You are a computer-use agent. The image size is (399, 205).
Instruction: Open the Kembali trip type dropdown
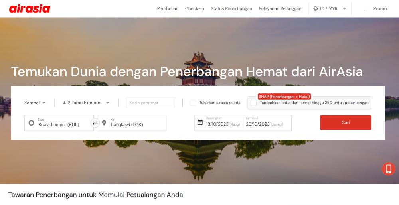point(35,103)
